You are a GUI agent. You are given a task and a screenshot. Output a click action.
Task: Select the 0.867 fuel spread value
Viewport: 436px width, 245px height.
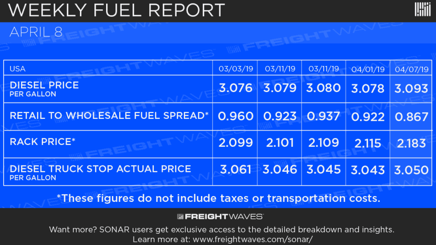pyautogui.click(x=412, y=117)
